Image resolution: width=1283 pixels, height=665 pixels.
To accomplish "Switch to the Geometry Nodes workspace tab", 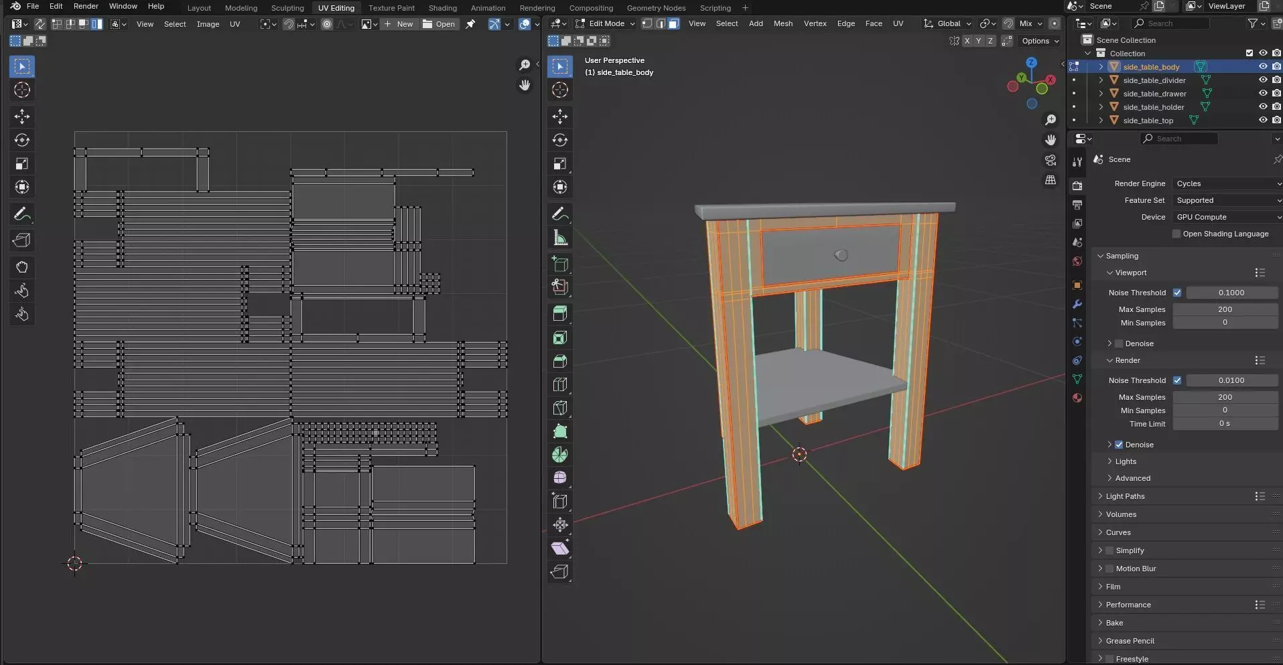I will 656,8.
